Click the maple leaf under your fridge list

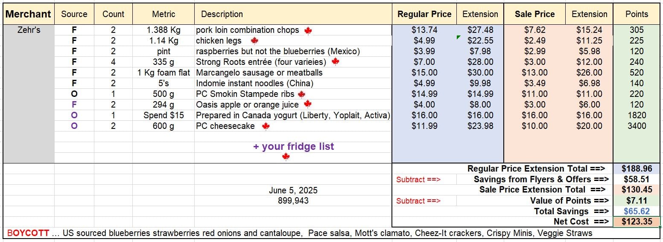pos(286,157)
